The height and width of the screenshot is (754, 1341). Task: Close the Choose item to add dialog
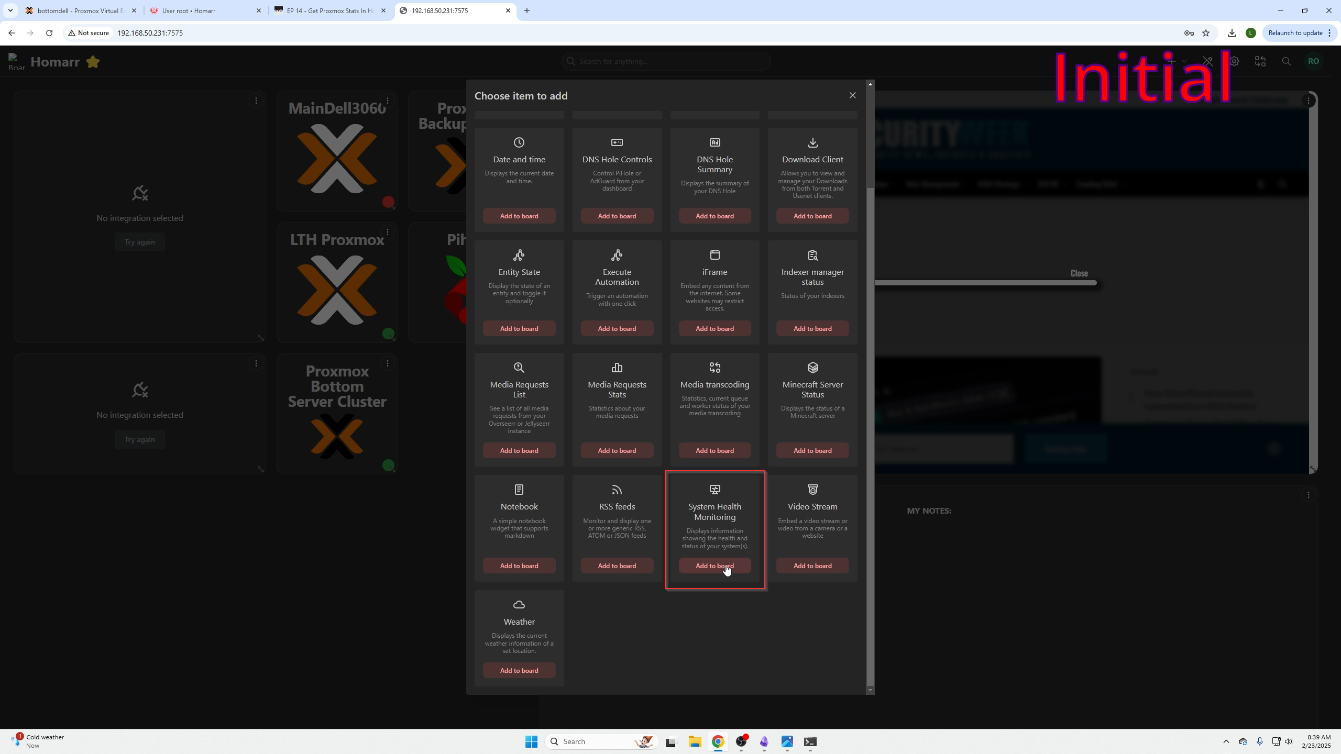852,95
